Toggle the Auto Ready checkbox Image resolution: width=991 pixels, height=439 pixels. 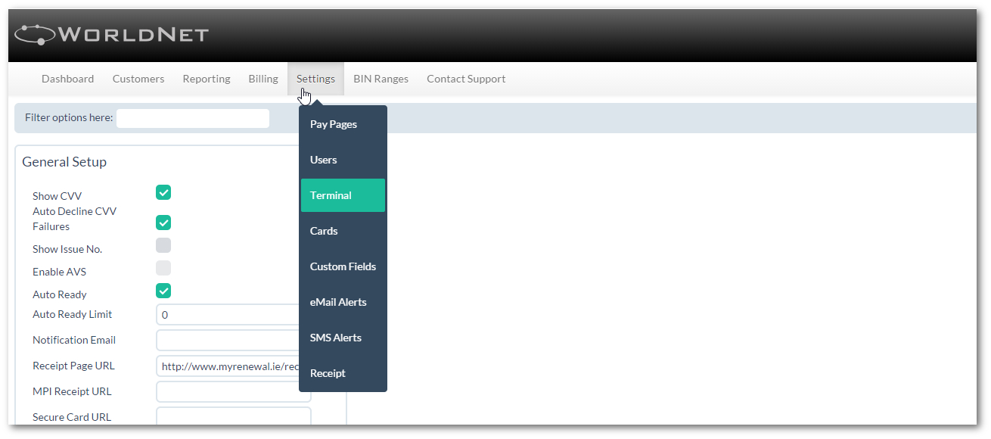(163, 291)
